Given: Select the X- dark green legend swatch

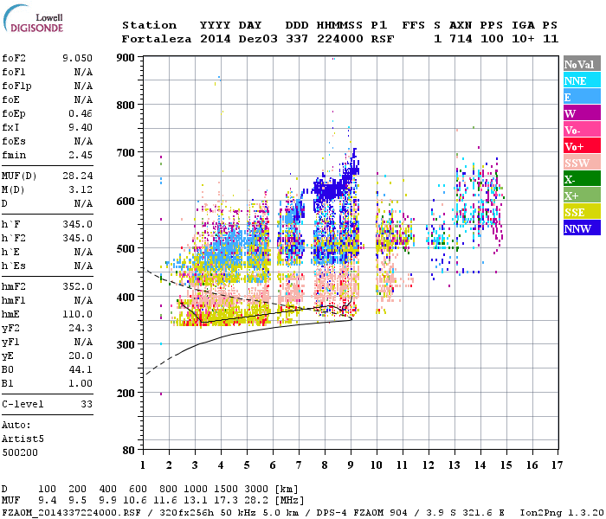Looking at the screenshot, I should (x=582, y=179).
